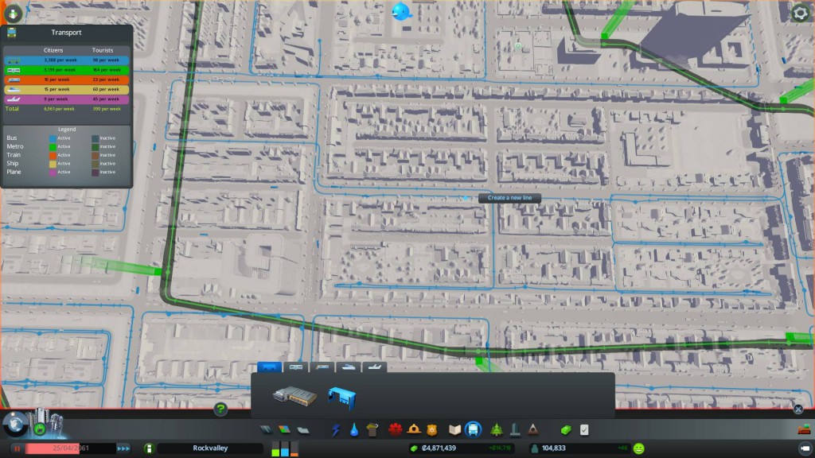
Task: Click the Plane Inactive legend swatch
Action: pyautogui.click(x=96, y=172)
